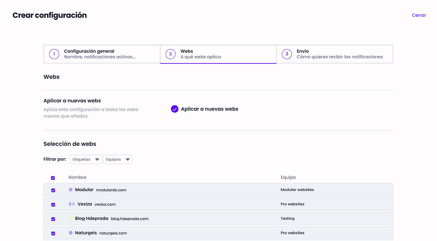The image size is (437, 241).
Task: Click the purple tag dot beside Modular
Action: (x=71, y=189)
